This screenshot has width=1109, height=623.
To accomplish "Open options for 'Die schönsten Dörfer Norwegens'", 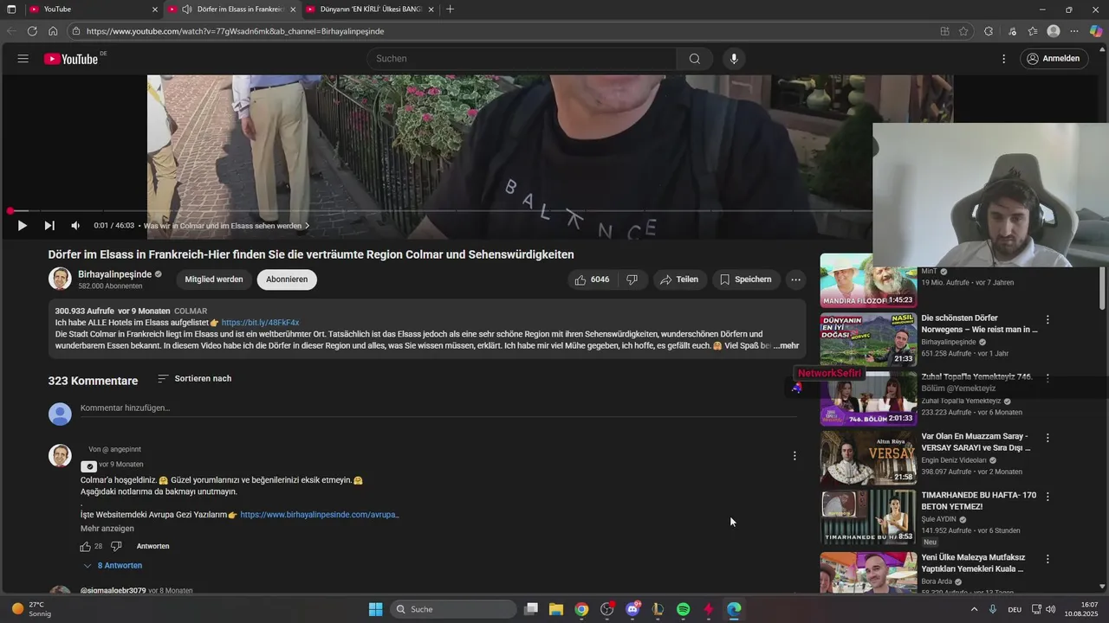I will point(1047,319).
